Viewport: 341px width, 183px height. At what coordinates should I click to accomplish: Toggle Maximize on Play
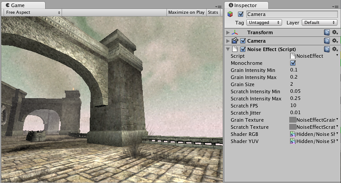187,12
